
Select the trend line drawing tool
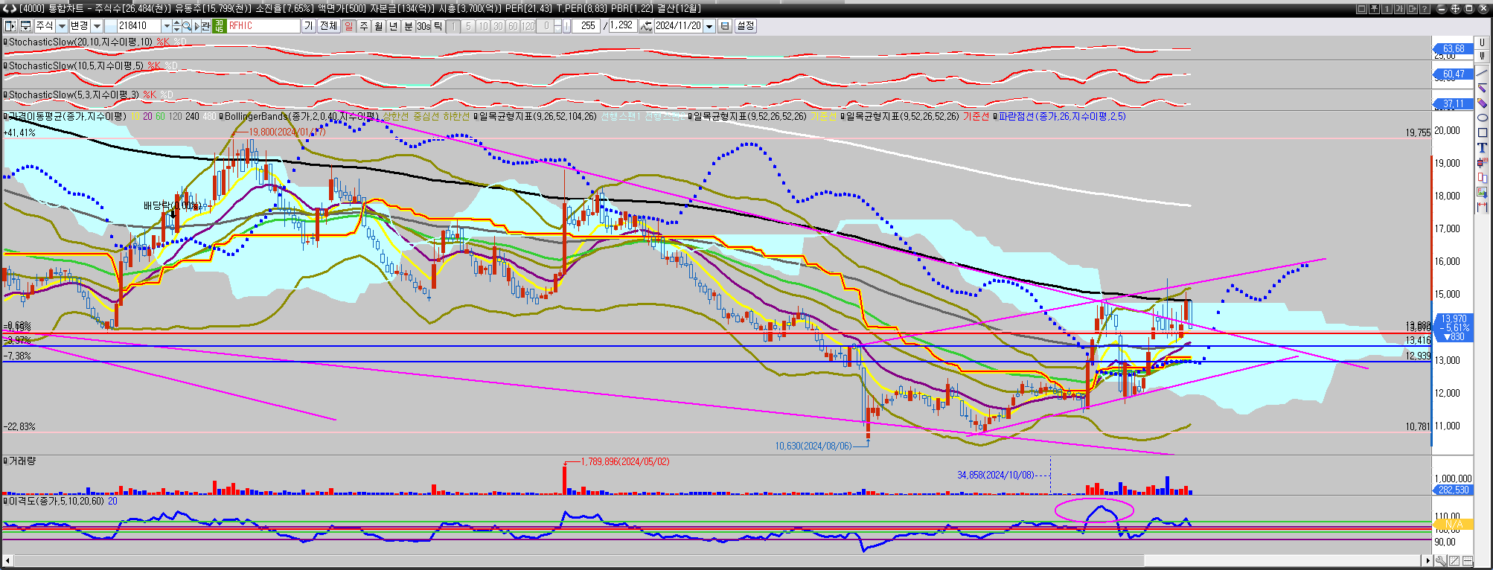point(1482,73)
